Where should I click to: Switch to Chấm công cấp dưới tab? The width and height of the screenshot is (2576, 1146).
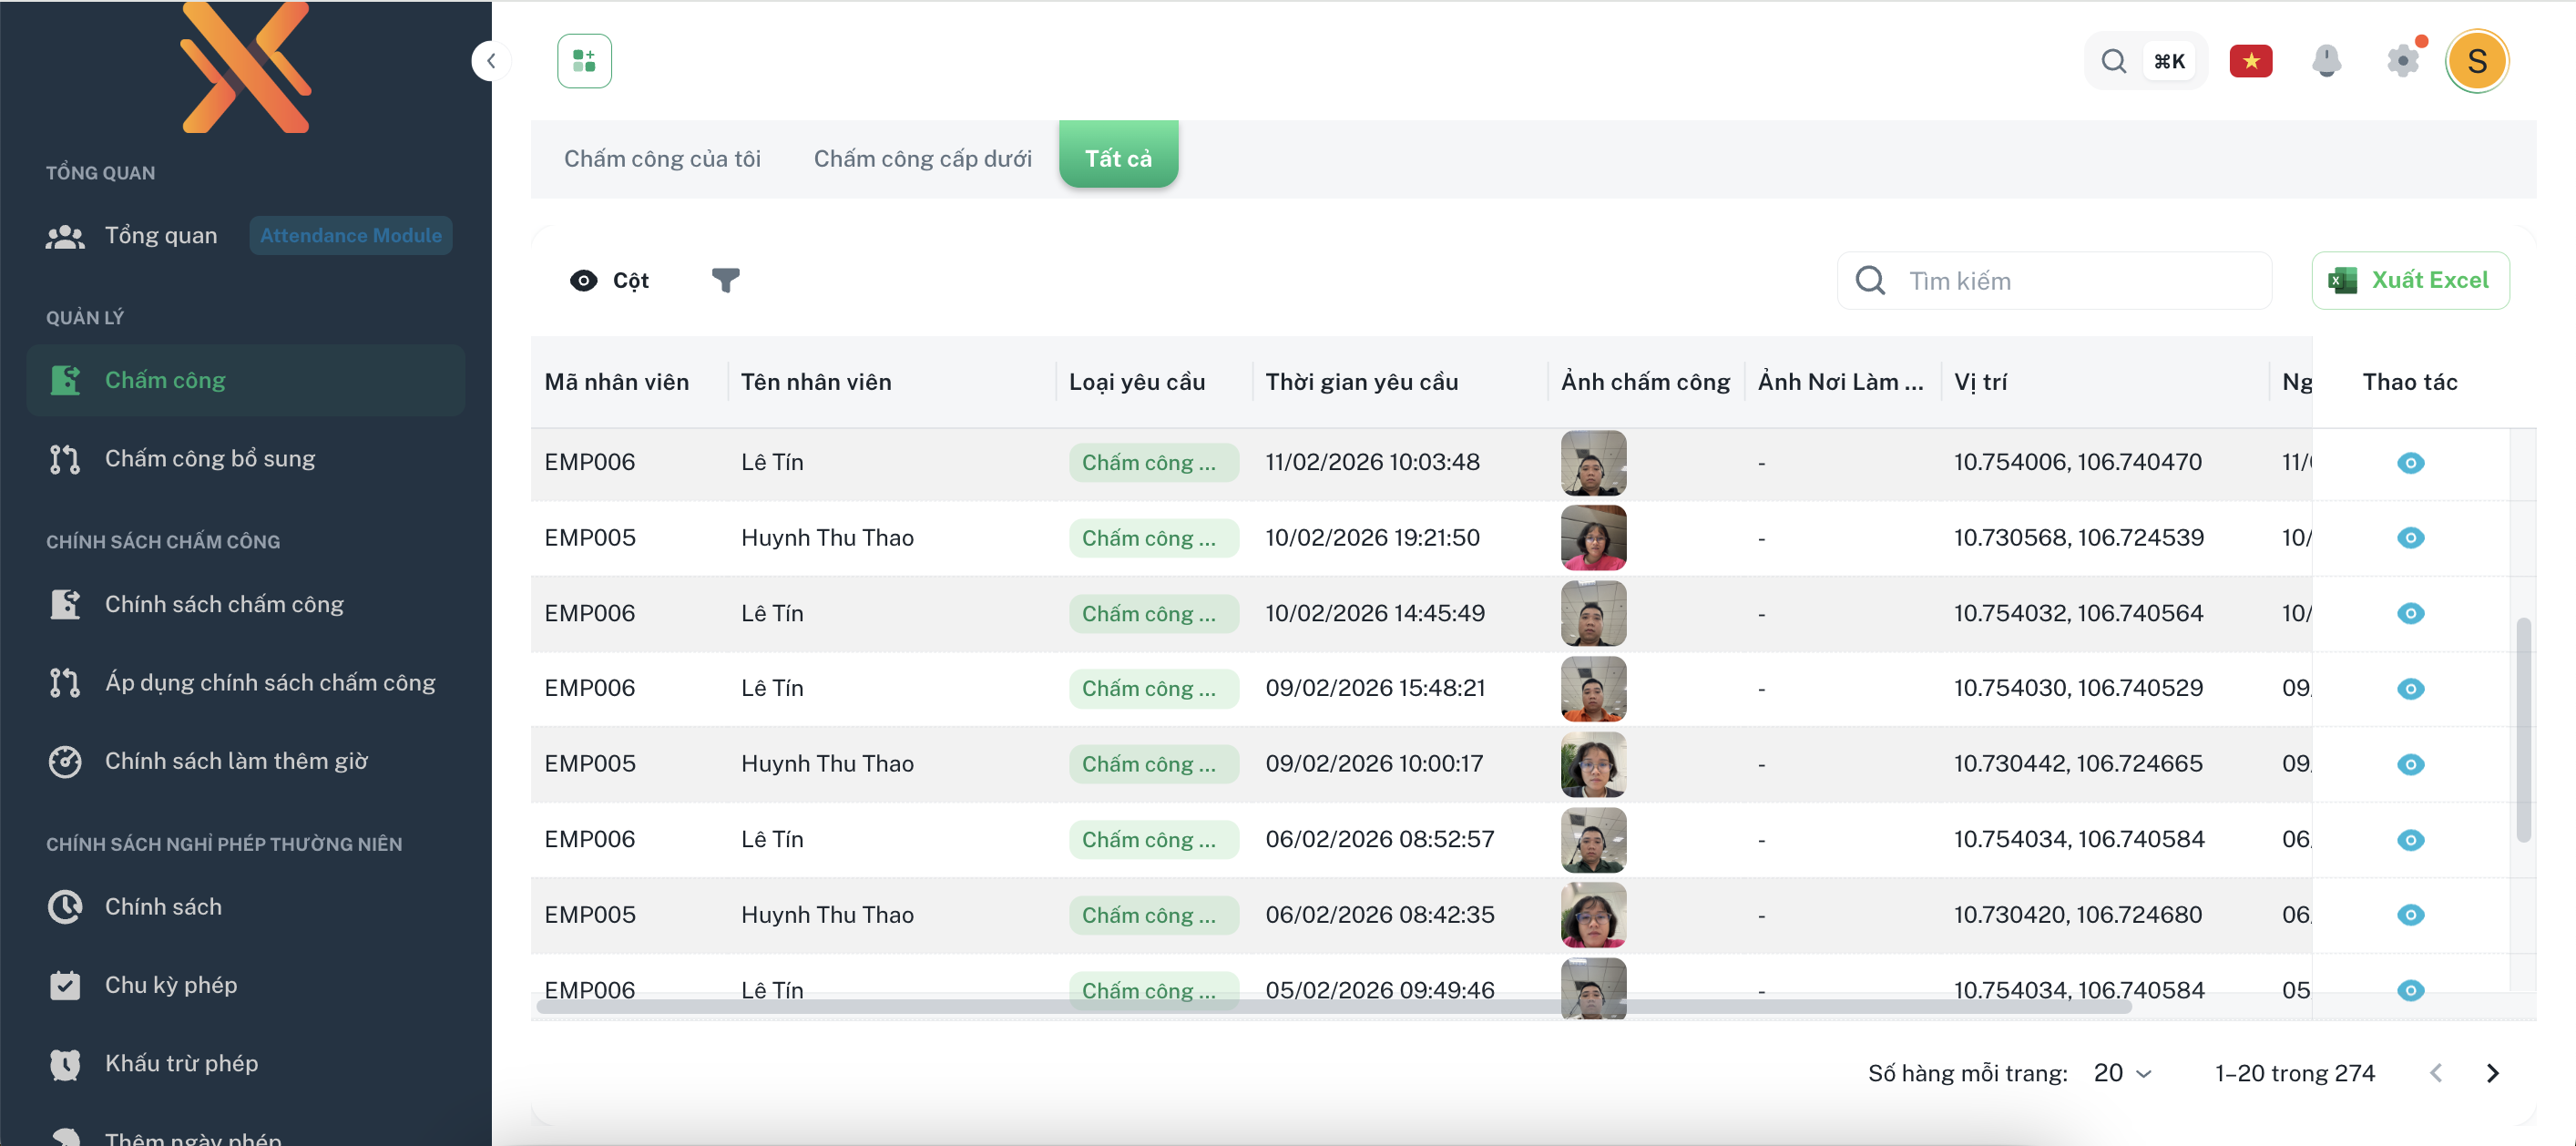pos(922,158)
